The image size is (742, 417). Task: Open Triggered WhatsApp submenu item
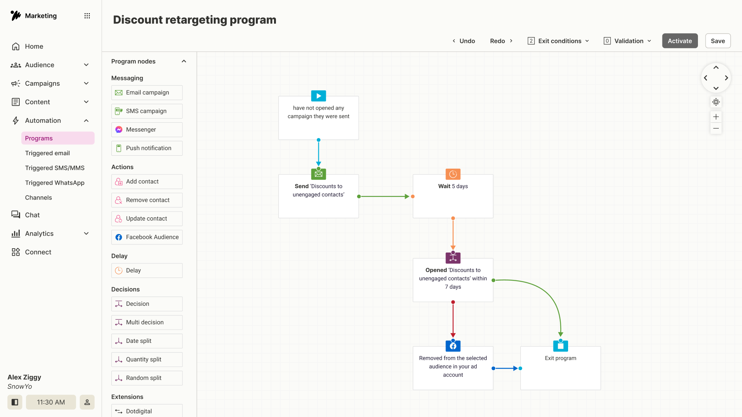tap(55, 183)
